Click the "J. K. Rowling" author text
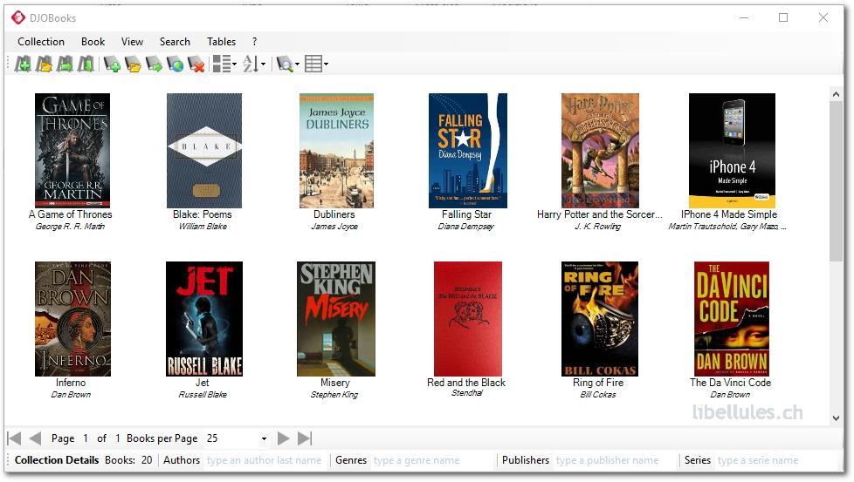The width and height of the screenshot is (854, 482). pyautogui.click(x=598, y=227)
